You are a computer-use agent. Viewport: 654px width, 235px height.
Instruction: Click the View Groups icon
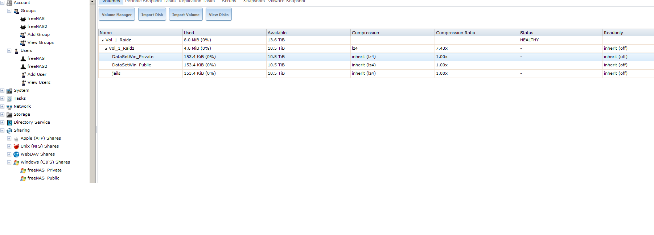[23, 43]
